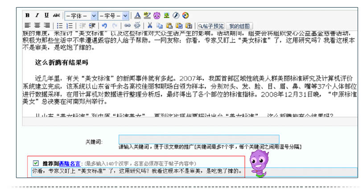363x195 pixels.
Task: Insert a numbered list
Action: coord(69,26)
